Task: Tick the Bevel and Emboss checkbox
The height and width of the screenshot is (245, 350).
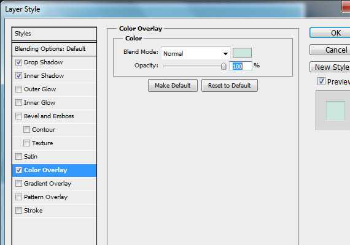Action: click(19, 116)
